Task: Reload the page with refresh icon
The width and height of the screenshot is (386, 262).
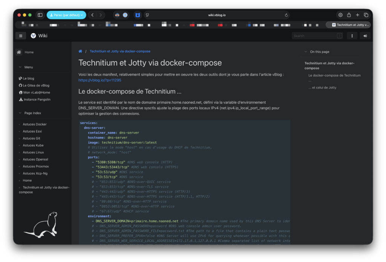Action: pos(286,15)
